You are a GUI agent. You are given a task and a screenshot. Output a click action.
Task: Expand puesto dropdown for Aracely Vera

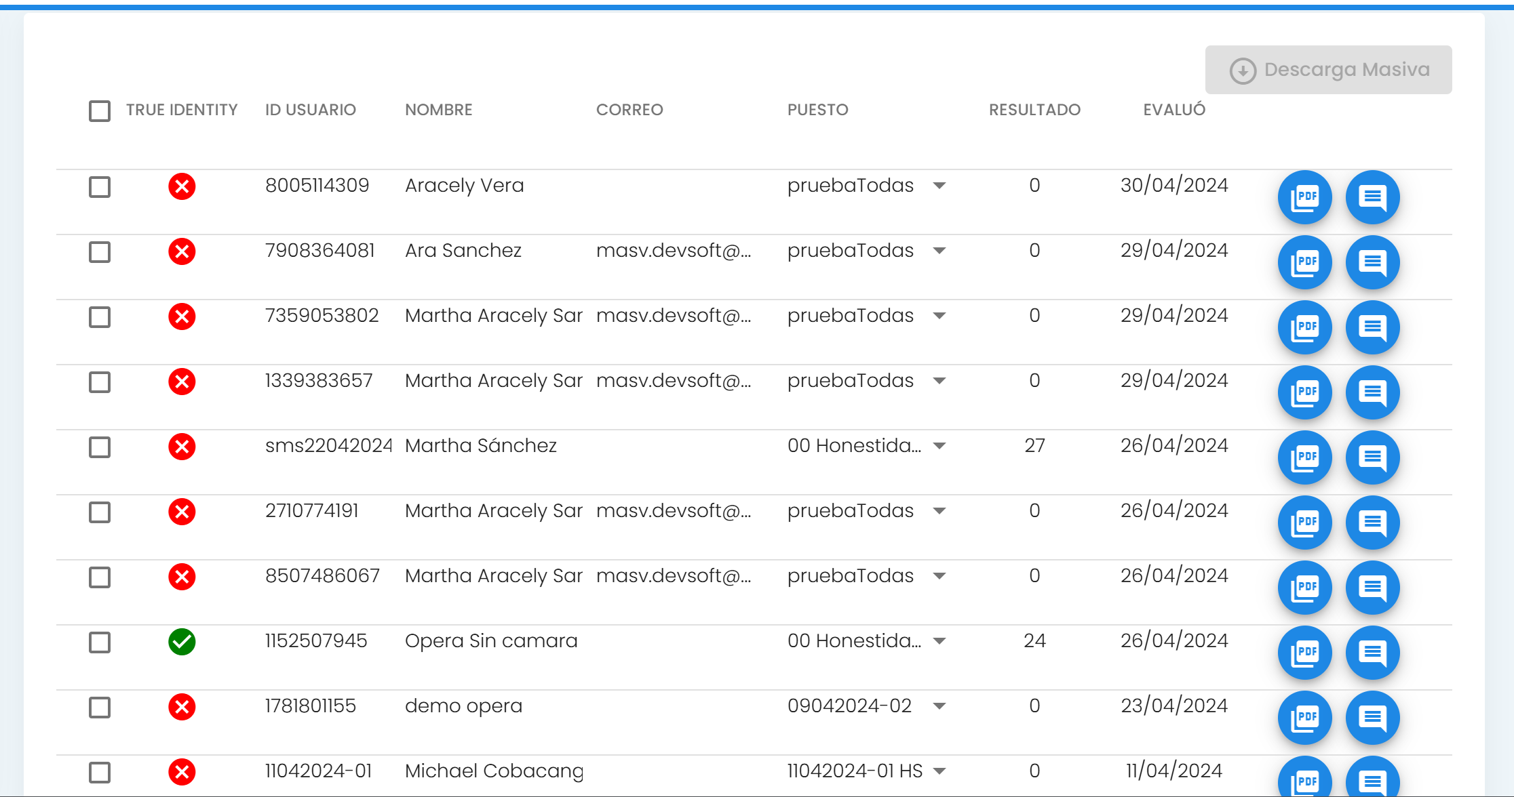[x=939, y=186]
